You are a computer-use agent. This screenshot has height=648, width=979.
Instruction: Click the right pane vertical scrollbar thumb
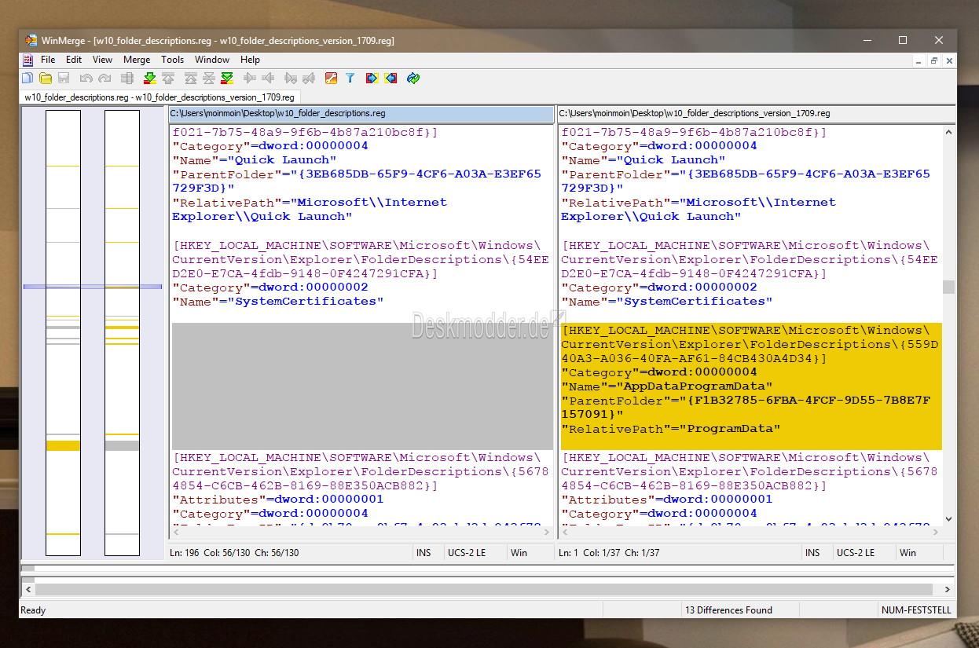click(948, 287)
